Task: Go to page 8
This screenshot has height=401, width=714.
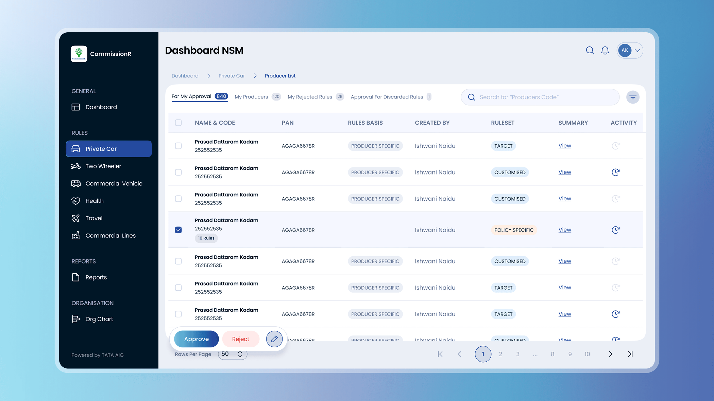Action: (552, 354)
